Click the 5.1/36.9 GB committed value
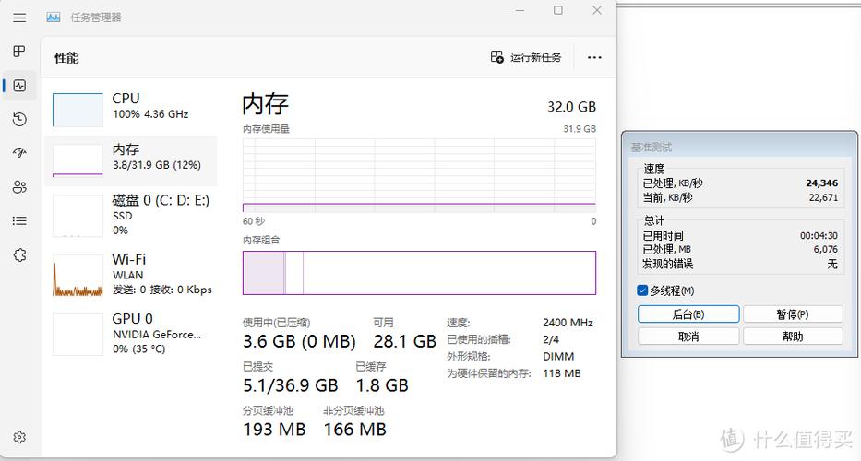 (x=291, y=385)
